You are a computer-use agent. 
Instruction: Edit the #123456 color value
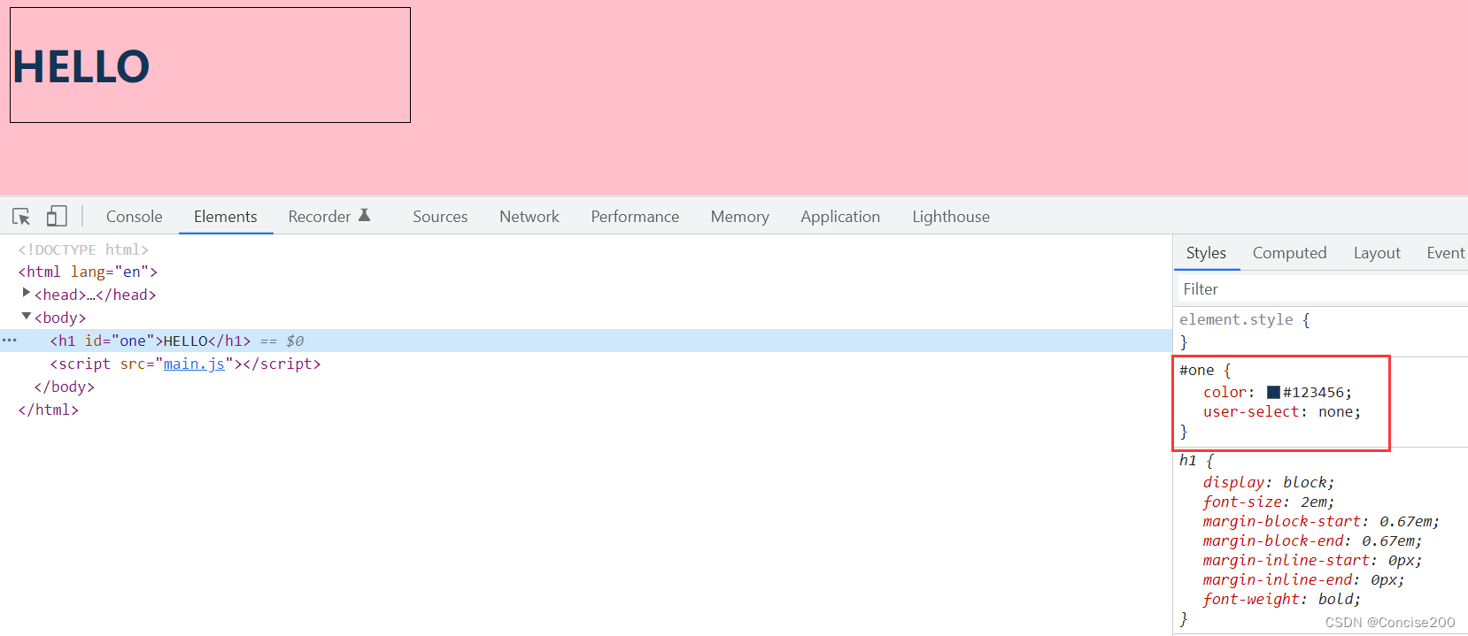(1314, 392)
